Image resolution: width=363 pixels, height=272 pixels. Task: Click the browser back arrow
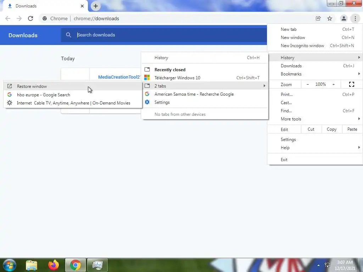(x=8, y=18)
